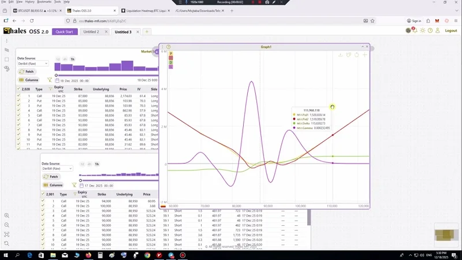Viewport: 462px width, 260px height.
Task: Open the Quick Start tab
Action: pos(64,32)
